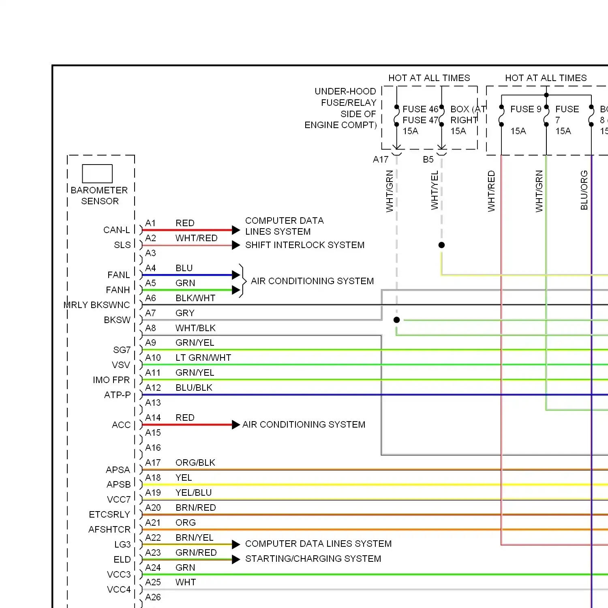Click the MRLY BKSWNC label
Viewport: 608px width, 608px height.
click(97, 305)
